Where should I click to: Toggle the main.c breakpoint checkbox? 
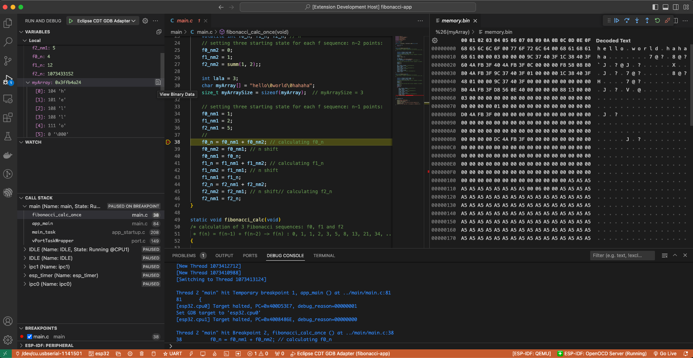click(x=29, y=336)
